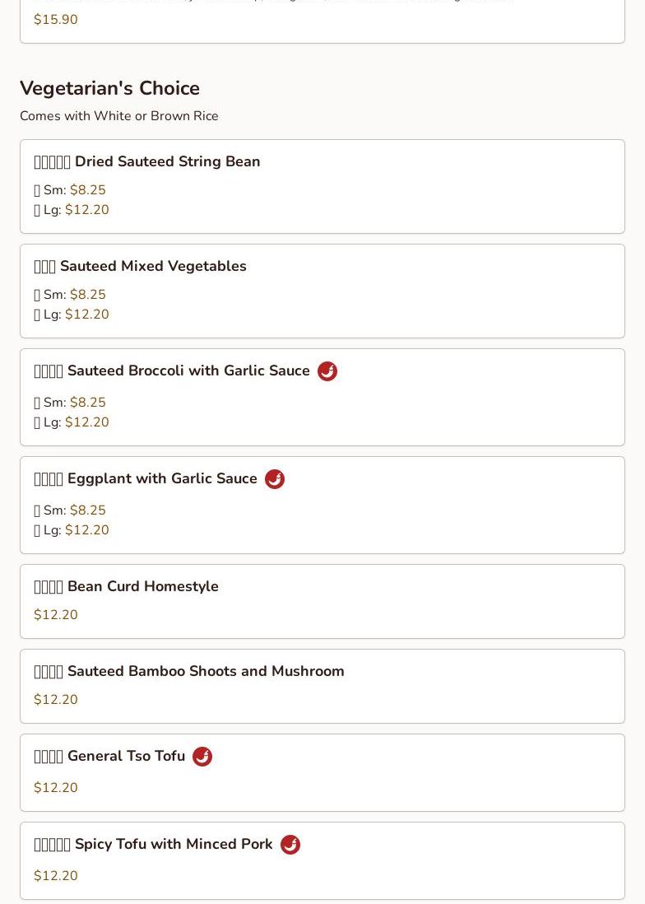Click spicy icon beside Spicy Tofu with Minced Pork
Screen dimensions: 645x904
tap(290, 845)
